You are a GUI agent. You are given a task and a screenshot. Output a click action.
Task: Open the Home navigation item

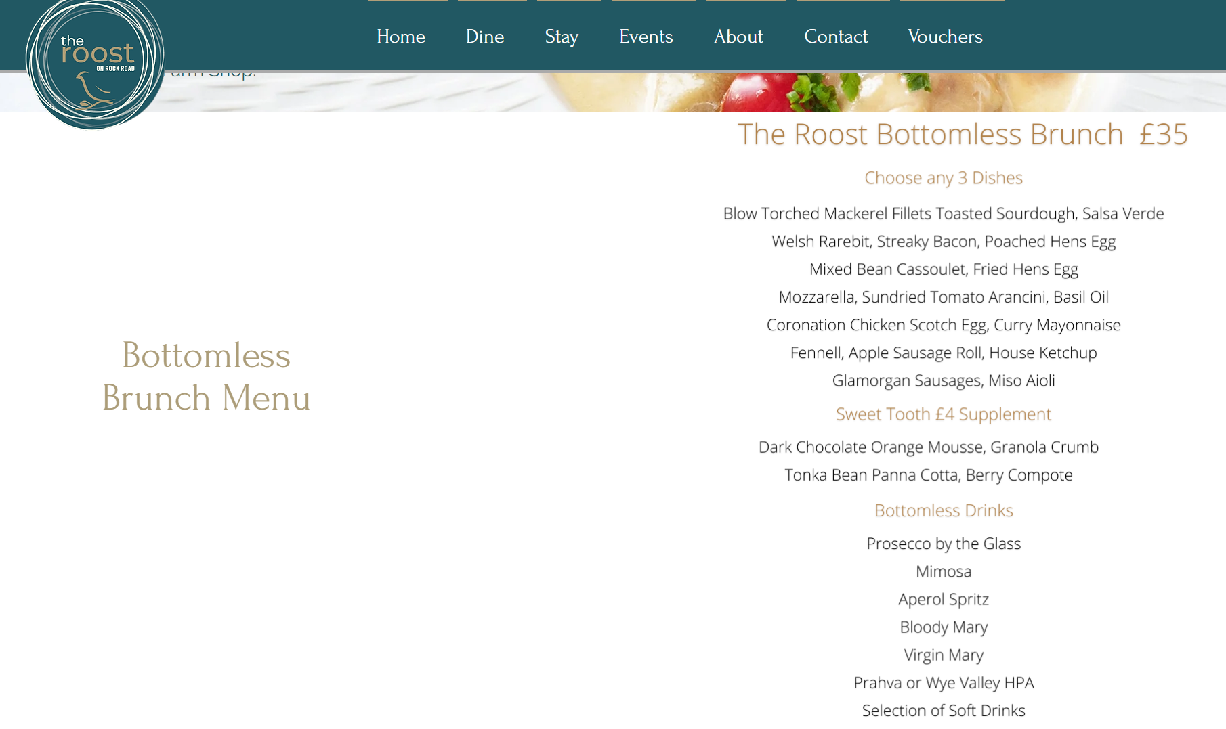(x=401, y=37)
